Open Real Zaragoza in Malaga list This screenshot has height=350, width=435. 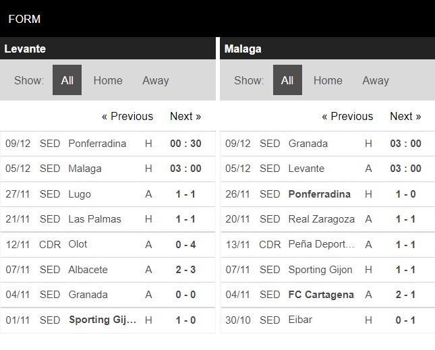[322, 219]
